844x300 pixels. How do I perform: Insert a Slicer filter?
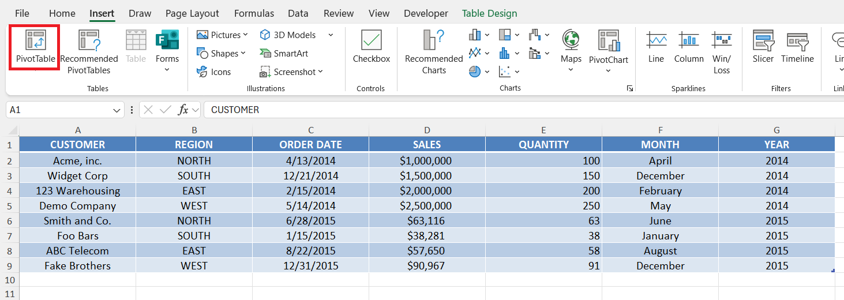(763, 47)
